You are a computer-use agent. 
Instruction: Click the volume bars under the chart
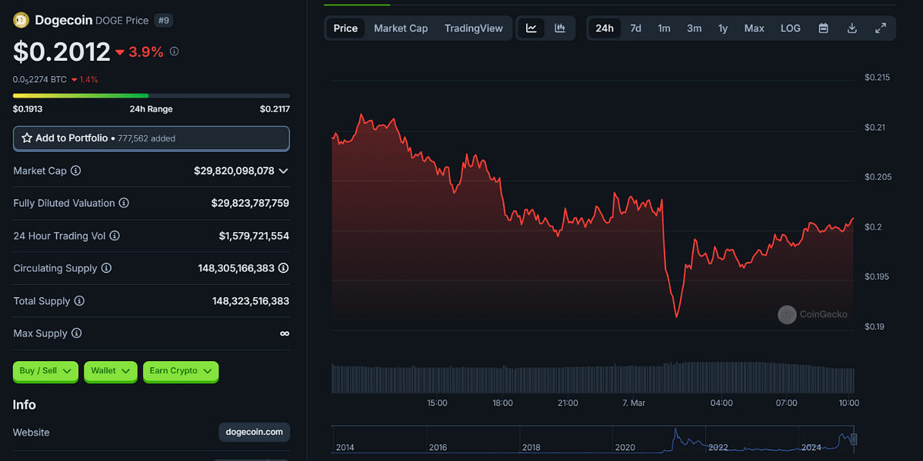pos(592,377)
